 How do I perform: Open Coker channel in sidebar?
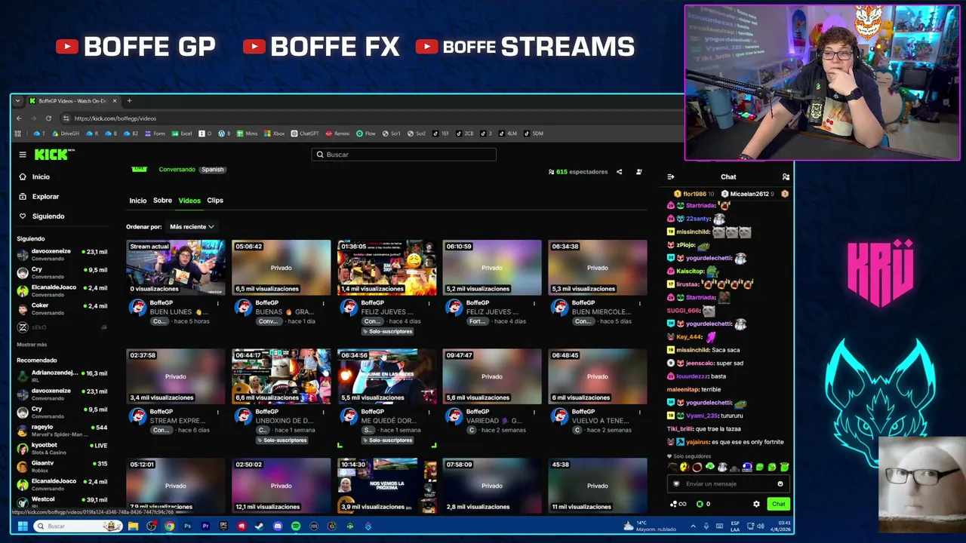[x=62, y=309]
